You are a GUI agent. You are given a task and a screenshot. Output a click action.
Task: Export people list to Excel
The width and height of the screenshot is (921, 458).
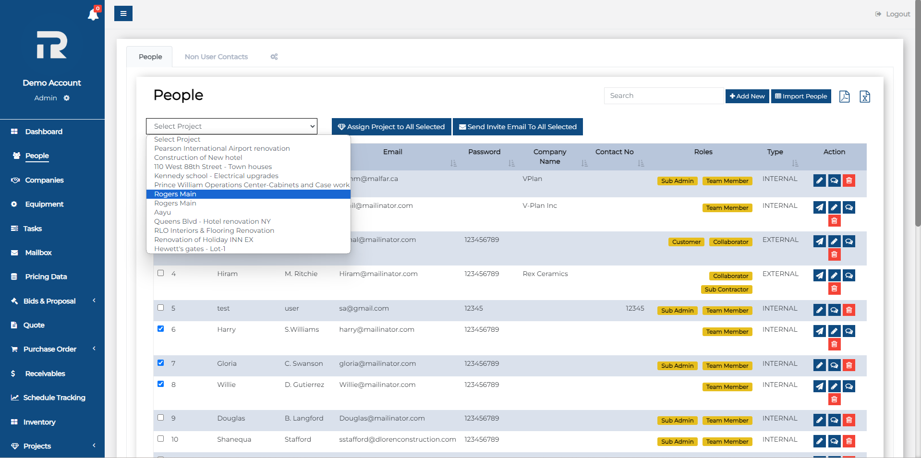tap(864, 96)
